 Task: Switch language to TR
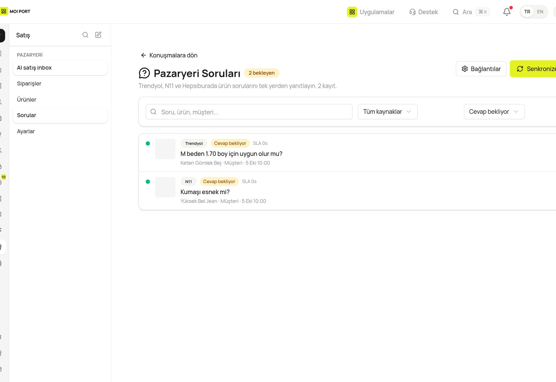(x=527, y=12)
